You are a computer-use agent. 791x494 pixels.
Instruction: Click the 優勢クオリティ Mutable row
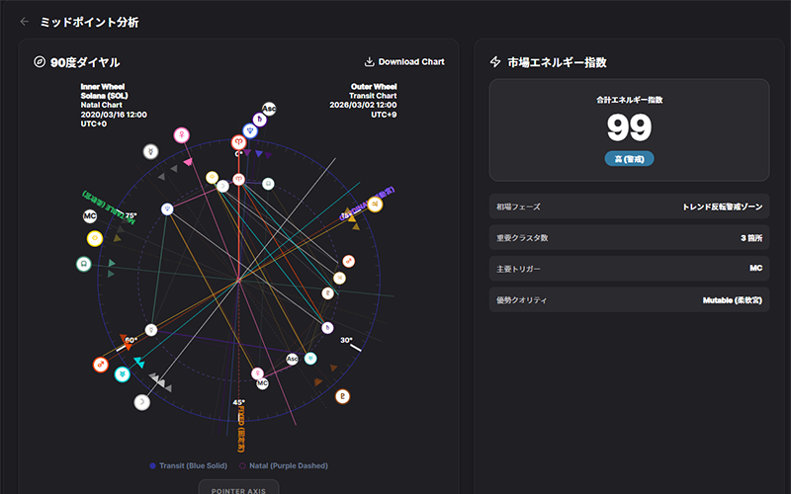click(x=629, y=299)
